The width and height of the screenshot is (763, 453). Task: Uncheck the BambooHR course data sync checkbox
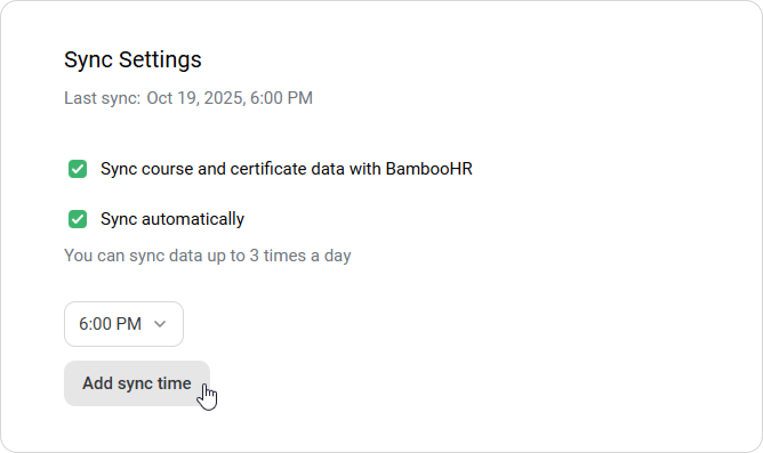pos(78,169)
